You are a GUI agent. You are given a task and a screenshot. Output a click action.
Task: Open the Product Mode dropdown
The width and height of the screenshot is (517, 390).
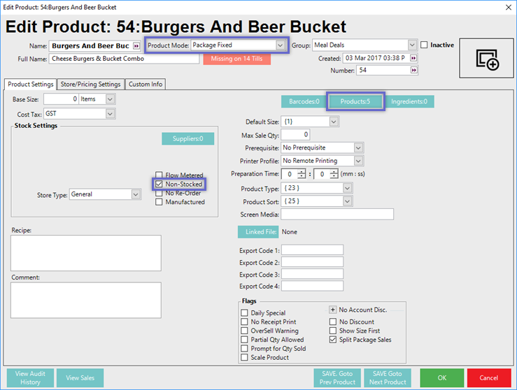[x=281, y=45]
